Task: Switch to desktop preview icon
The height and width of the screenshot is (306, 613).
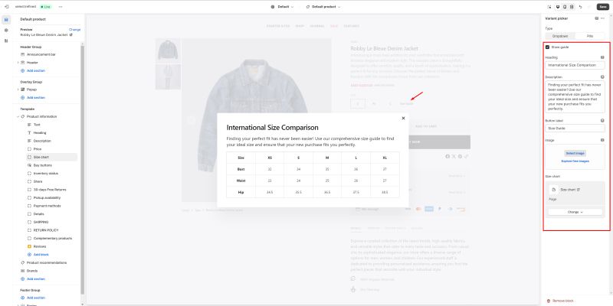Action: tap(558, 7)
